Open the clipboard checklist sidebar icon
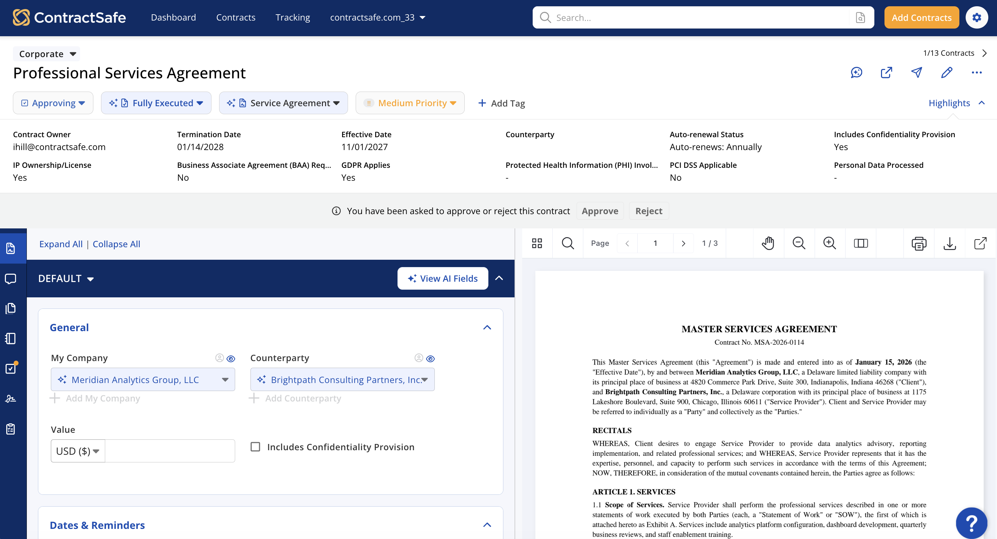 (11, 429)
